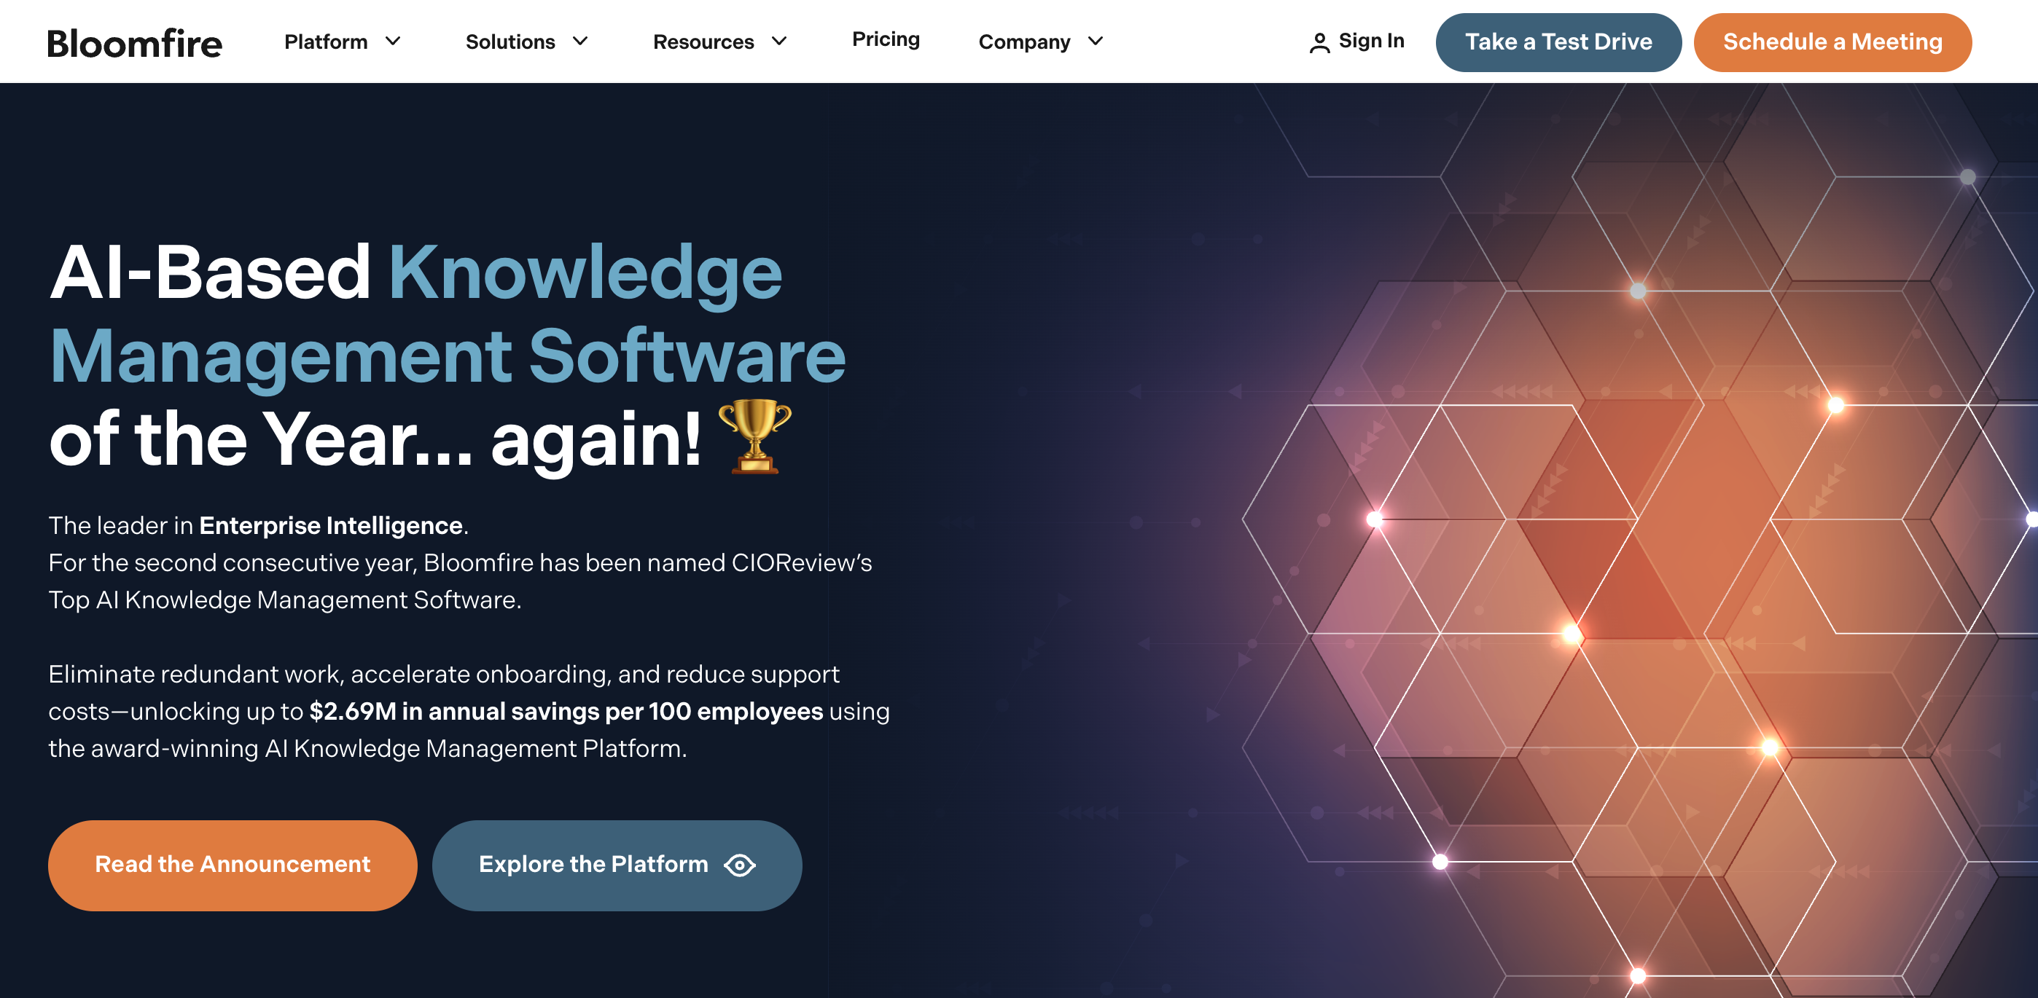Expand the Resources dropdown chevron

coord(779,41)
